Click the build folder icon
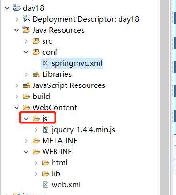176x195 pixels. point(26,97)
